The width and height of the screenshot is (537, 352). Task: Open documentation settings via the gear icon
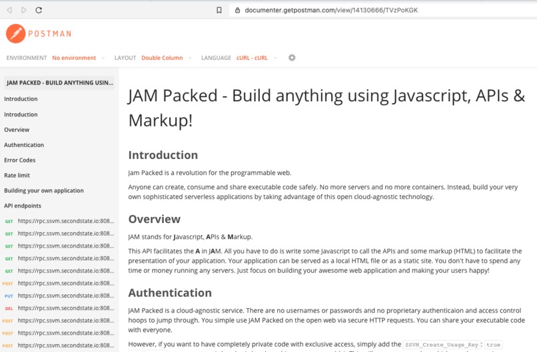click(x=292, y=57)
